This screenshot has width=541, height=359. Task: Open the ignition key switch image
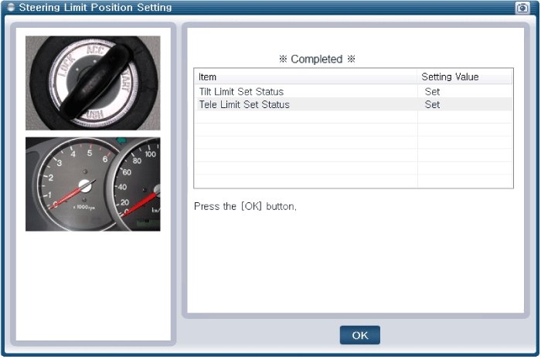[93, 83]
